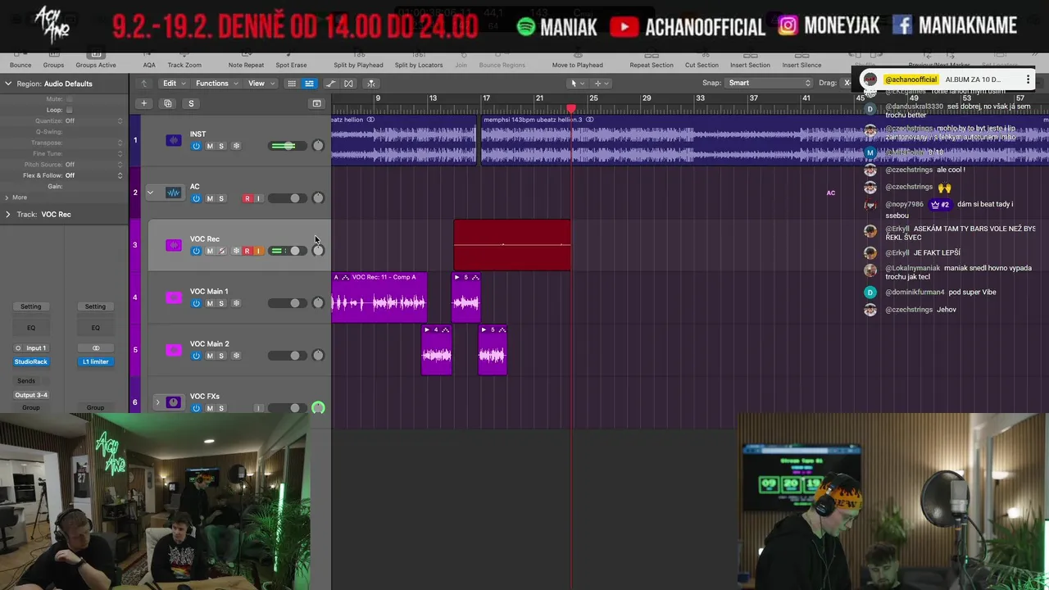Freeze the INST track
The image size is (1049, 590).
pyautogui.click(x=236, y=146)
